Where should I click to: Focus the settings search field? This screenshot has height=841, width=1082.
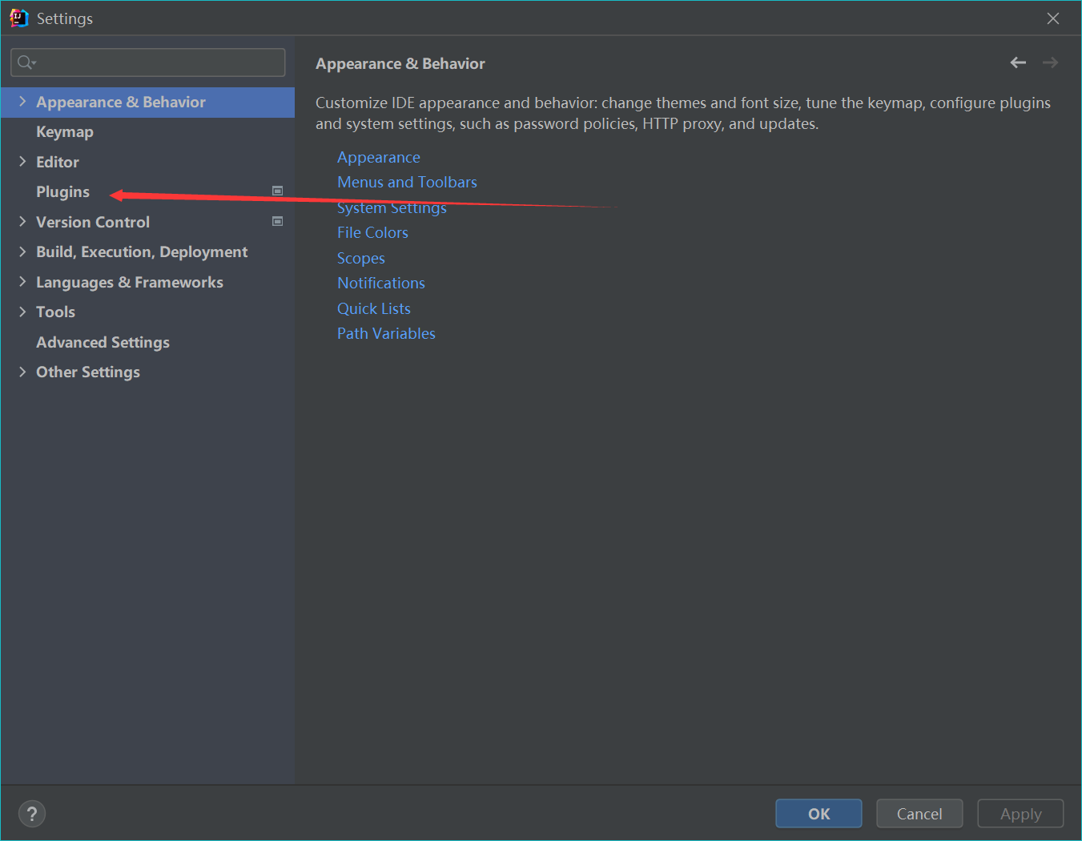tap(148, 62)
